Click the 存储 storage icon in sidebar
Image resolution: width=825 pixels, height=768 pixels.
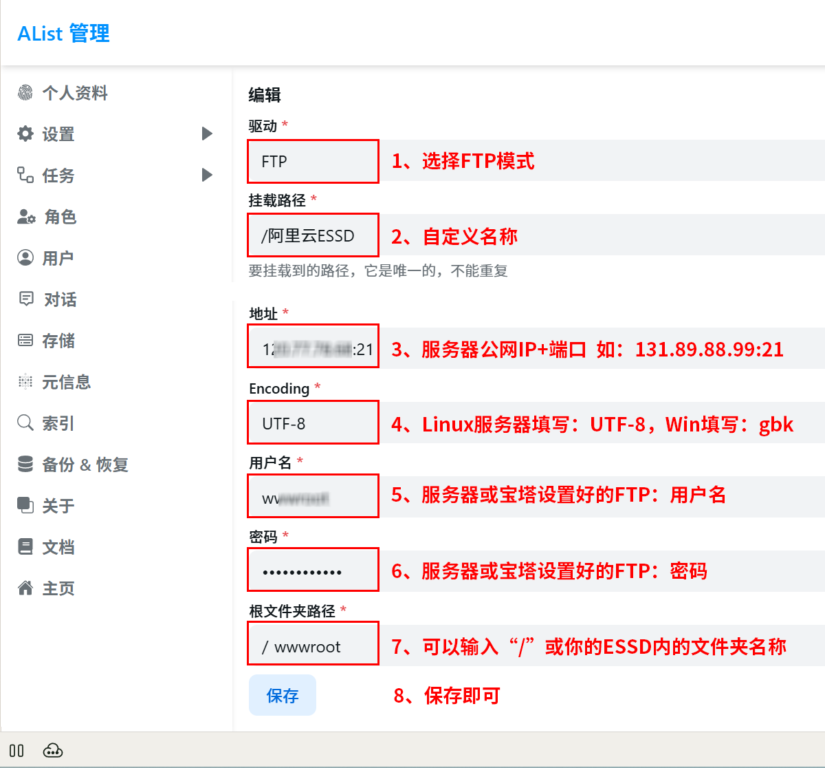(25, 340)
